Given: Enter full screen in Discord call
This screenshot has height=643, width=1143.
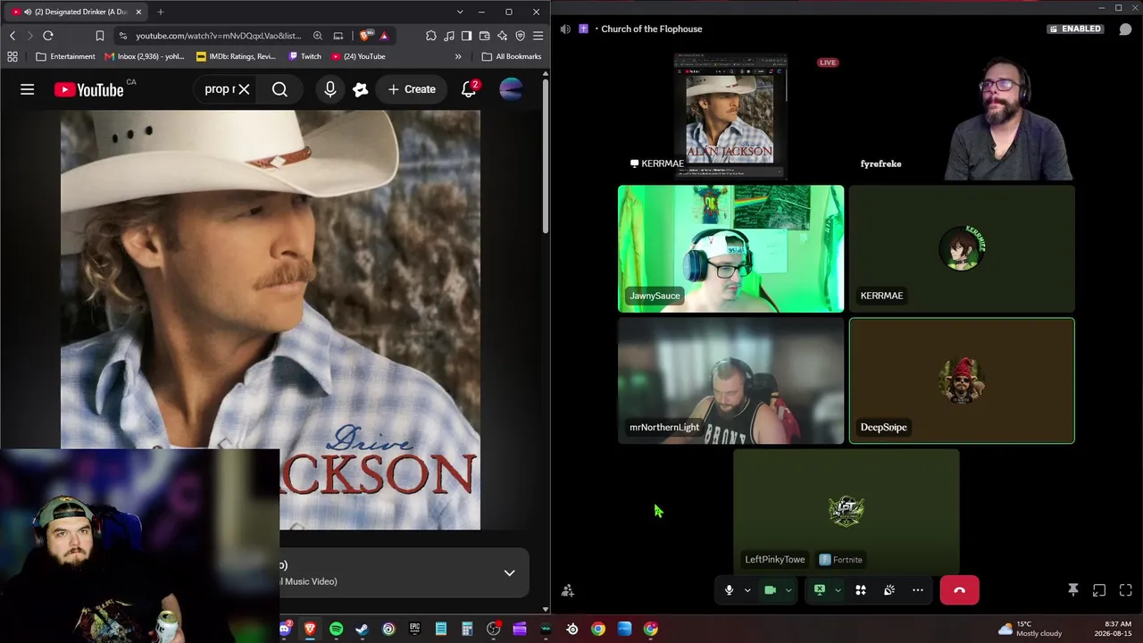Looking at the screenshot, I should [1125, 590].
